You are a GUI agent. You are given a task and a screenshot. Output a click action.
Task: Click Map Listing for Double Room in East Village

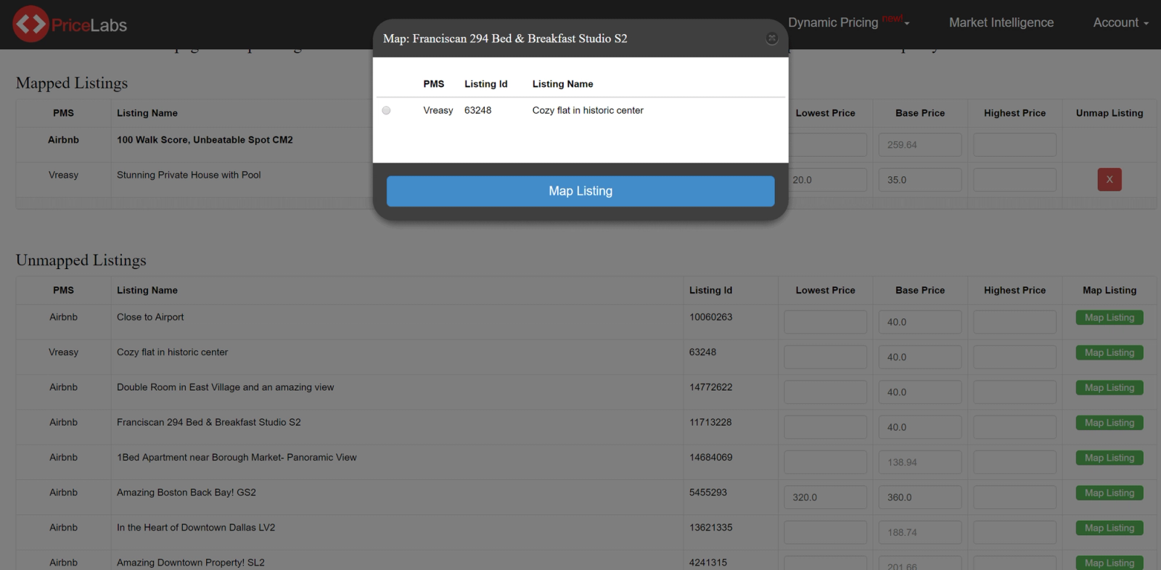[1109, 388]
